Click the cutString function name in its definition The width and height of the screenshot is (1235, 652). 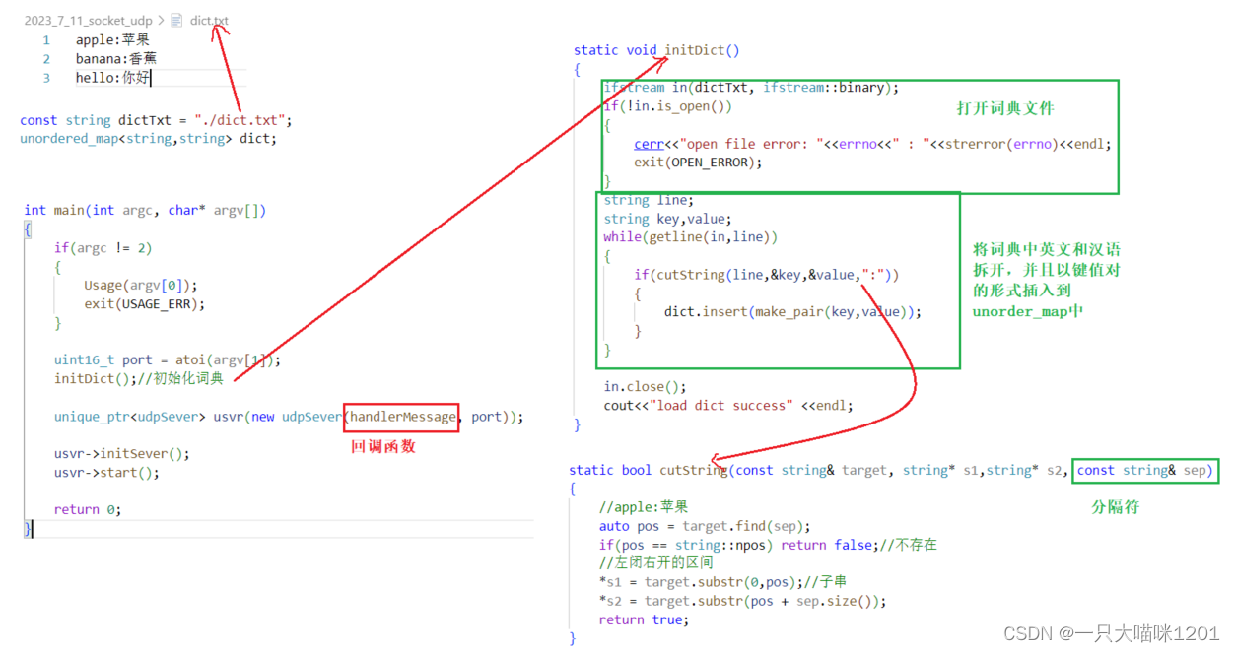point(693,471)
